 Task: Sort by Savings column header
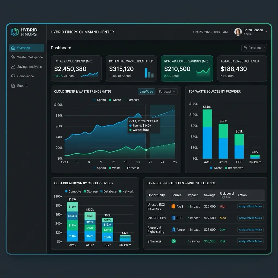point(210,195)
